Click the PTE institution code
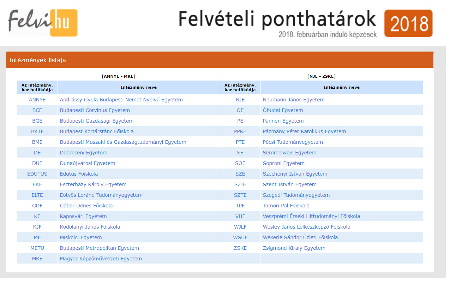The height and width of the screenshot is (283, 462). click(240, 142)
